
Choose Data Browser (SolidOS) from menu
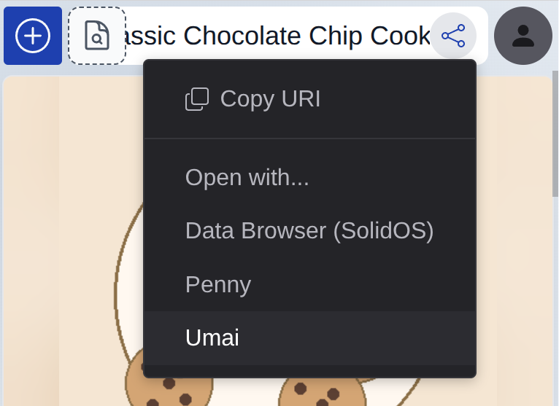pos(309,231)
